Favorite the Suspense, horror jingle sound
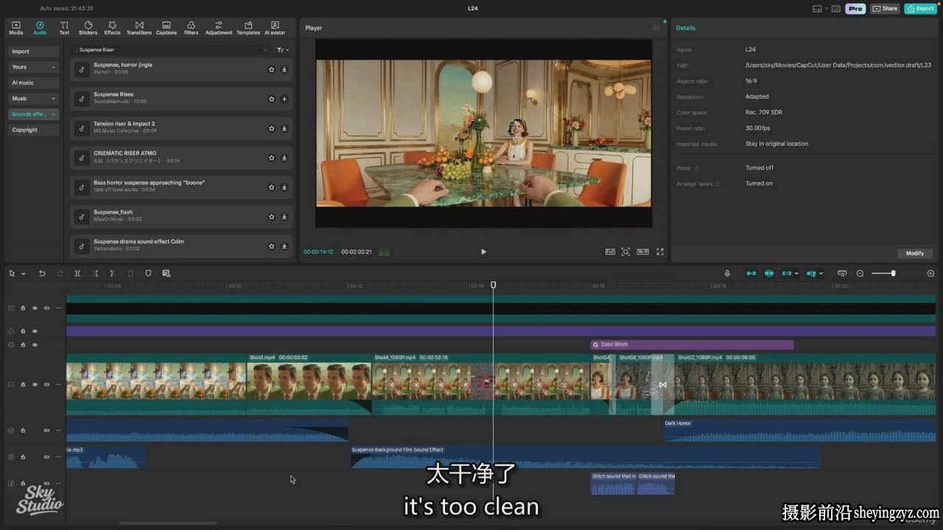 point(271,69)
